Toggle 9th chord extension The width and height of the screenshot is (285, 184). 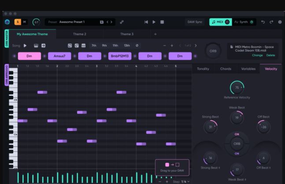pyautogui.click(x=104, y=45)
